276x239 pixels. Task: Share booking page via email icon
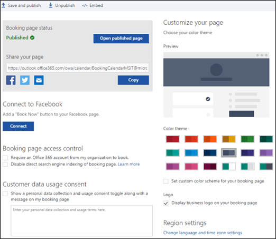39,80
